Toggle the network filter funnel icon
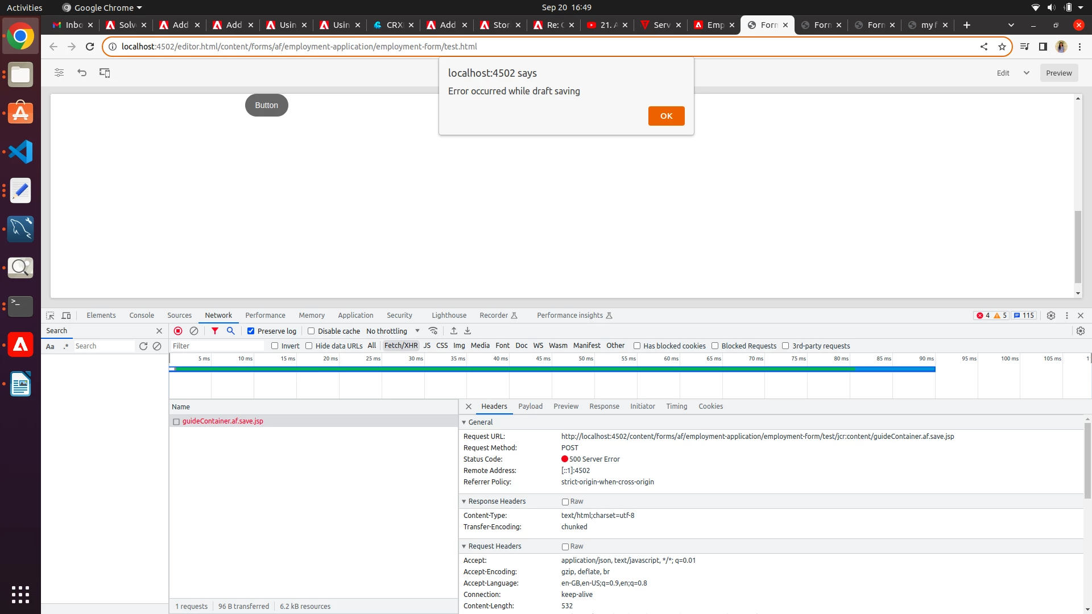This screenshot has width=1092, height=614. [215, 331]
